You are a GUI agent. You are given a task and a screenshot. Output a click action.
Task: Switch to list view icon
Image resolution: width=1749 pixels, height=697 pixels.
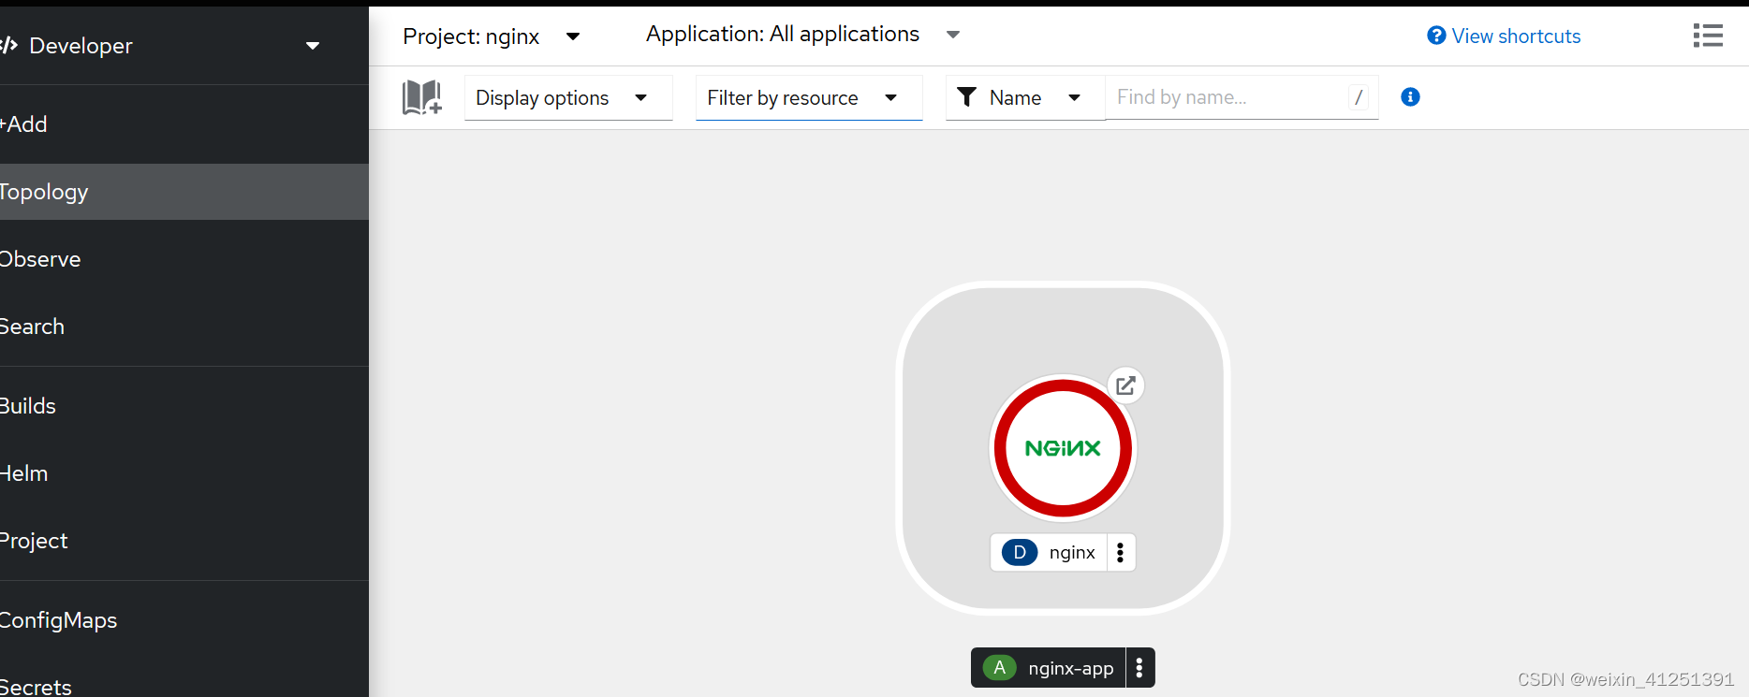point(1708,36)
